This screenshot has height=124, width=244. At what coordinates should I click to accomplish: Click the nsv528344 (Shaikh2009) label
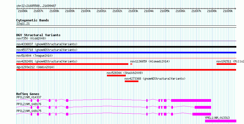point(125,73)
